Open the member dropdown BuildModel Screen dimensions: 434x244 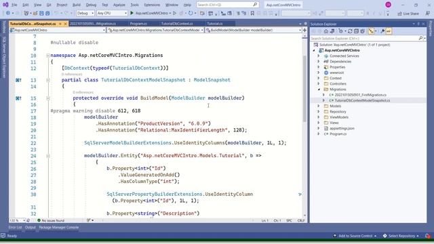tap(253, 30)
